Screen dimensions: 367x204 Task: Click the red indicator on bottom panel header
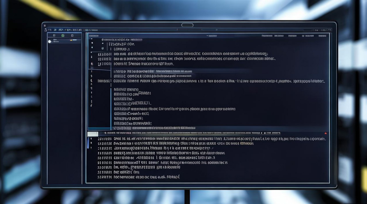point(325,133)
